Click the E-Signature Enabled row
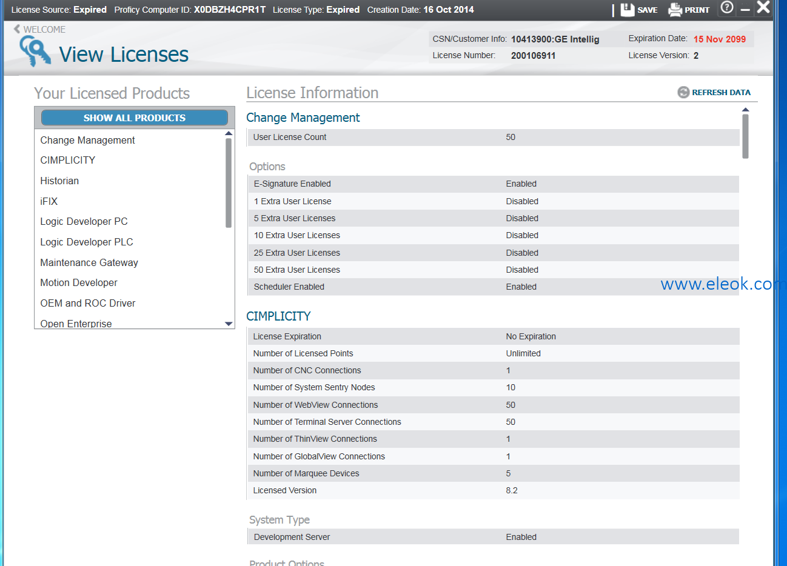Image resolution: width=787 pixels, height=566 pixels. tap(493, 184)
